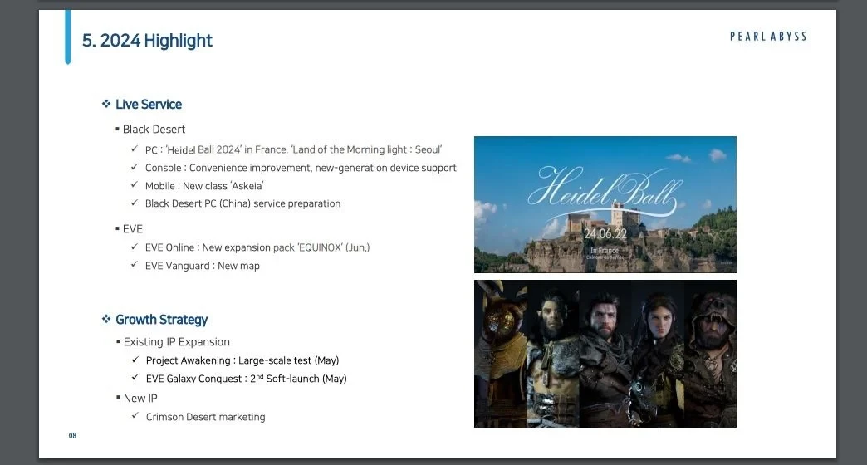
Task: Click the '5. 2024 Highlight' slide title
Action: [x=147, y=41]
